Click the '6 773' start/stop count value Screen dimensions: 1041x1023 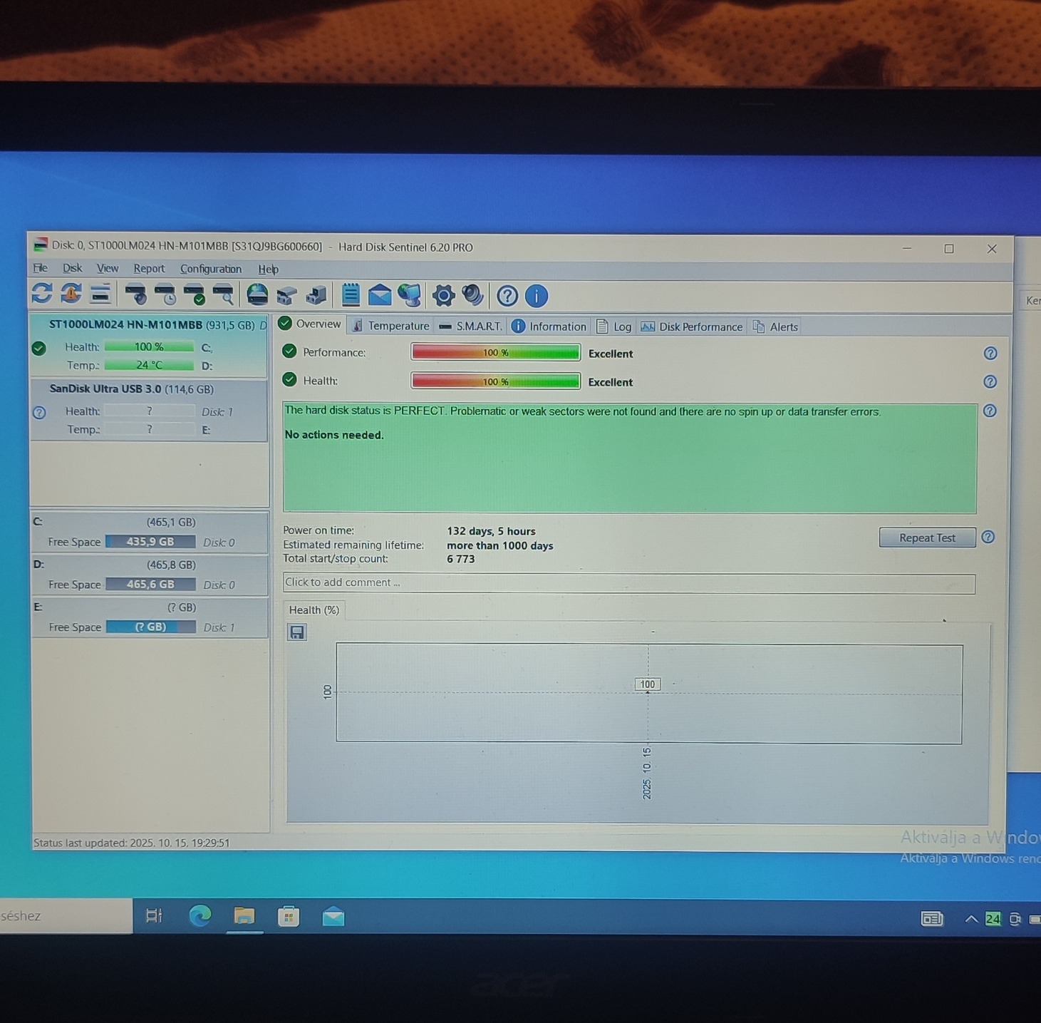460,559
